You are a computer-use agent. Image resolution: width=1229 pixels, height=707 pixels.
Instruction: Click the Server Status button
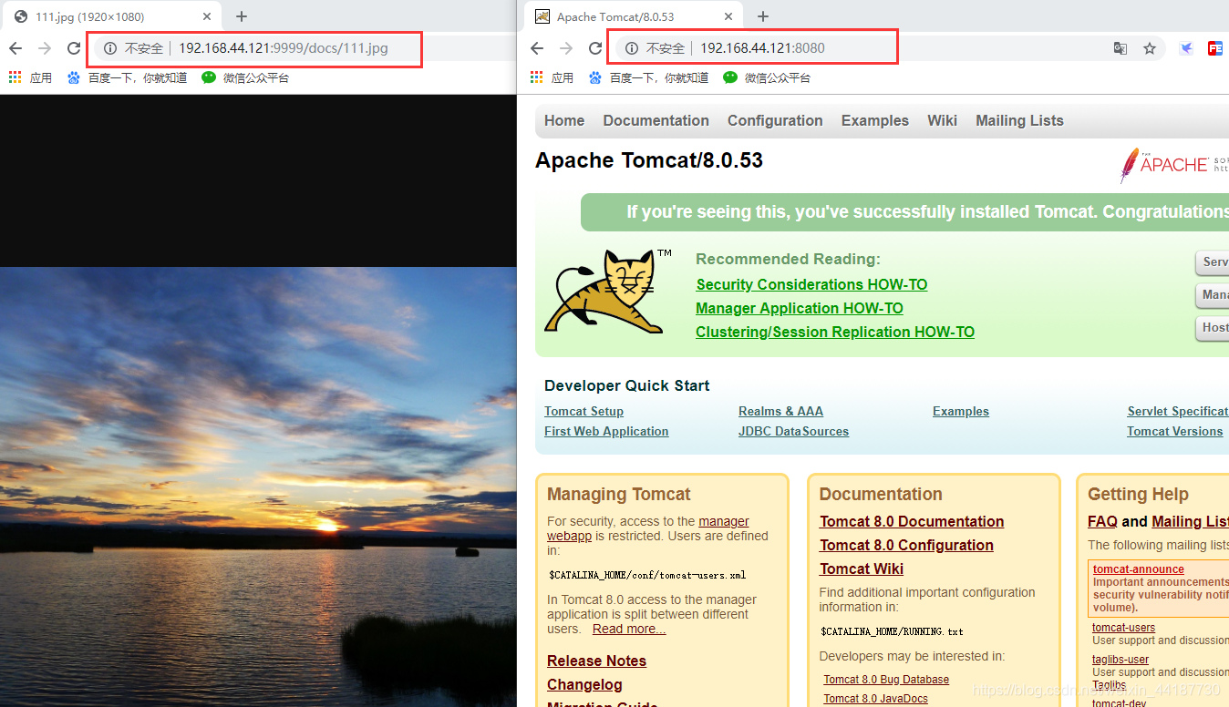click(1213, 262)
